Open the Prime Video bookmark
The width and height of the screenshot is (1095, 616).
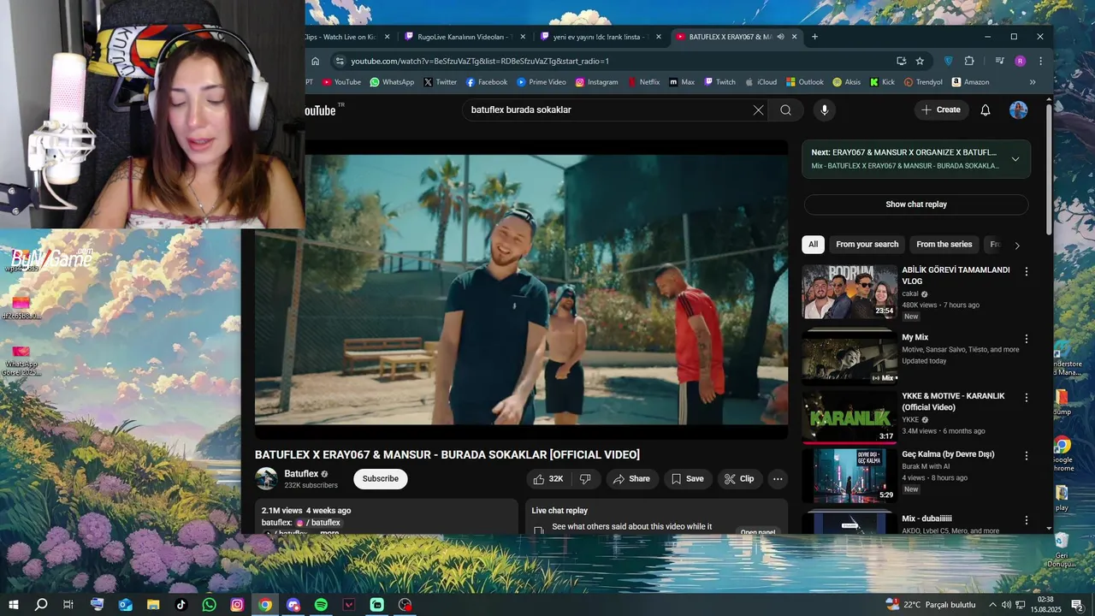542,82
